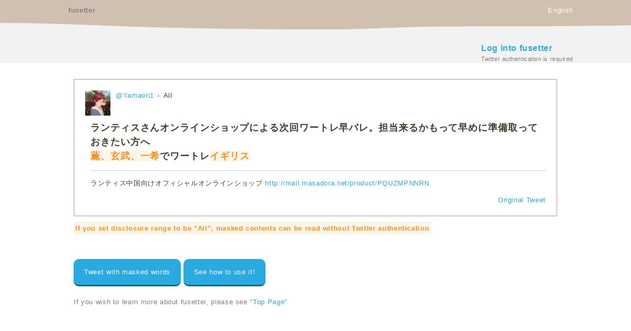The image size is (631, 331).
Task: Open the Top Page link
Action: point(269,302)
